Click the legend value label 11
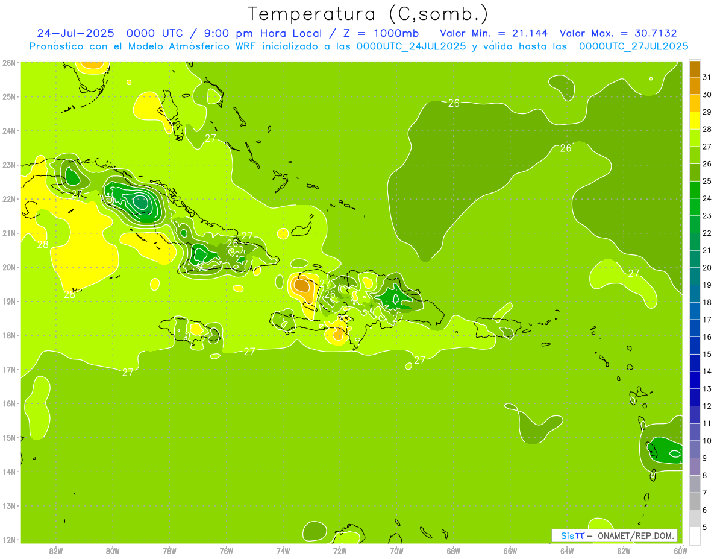 (707, 423)
